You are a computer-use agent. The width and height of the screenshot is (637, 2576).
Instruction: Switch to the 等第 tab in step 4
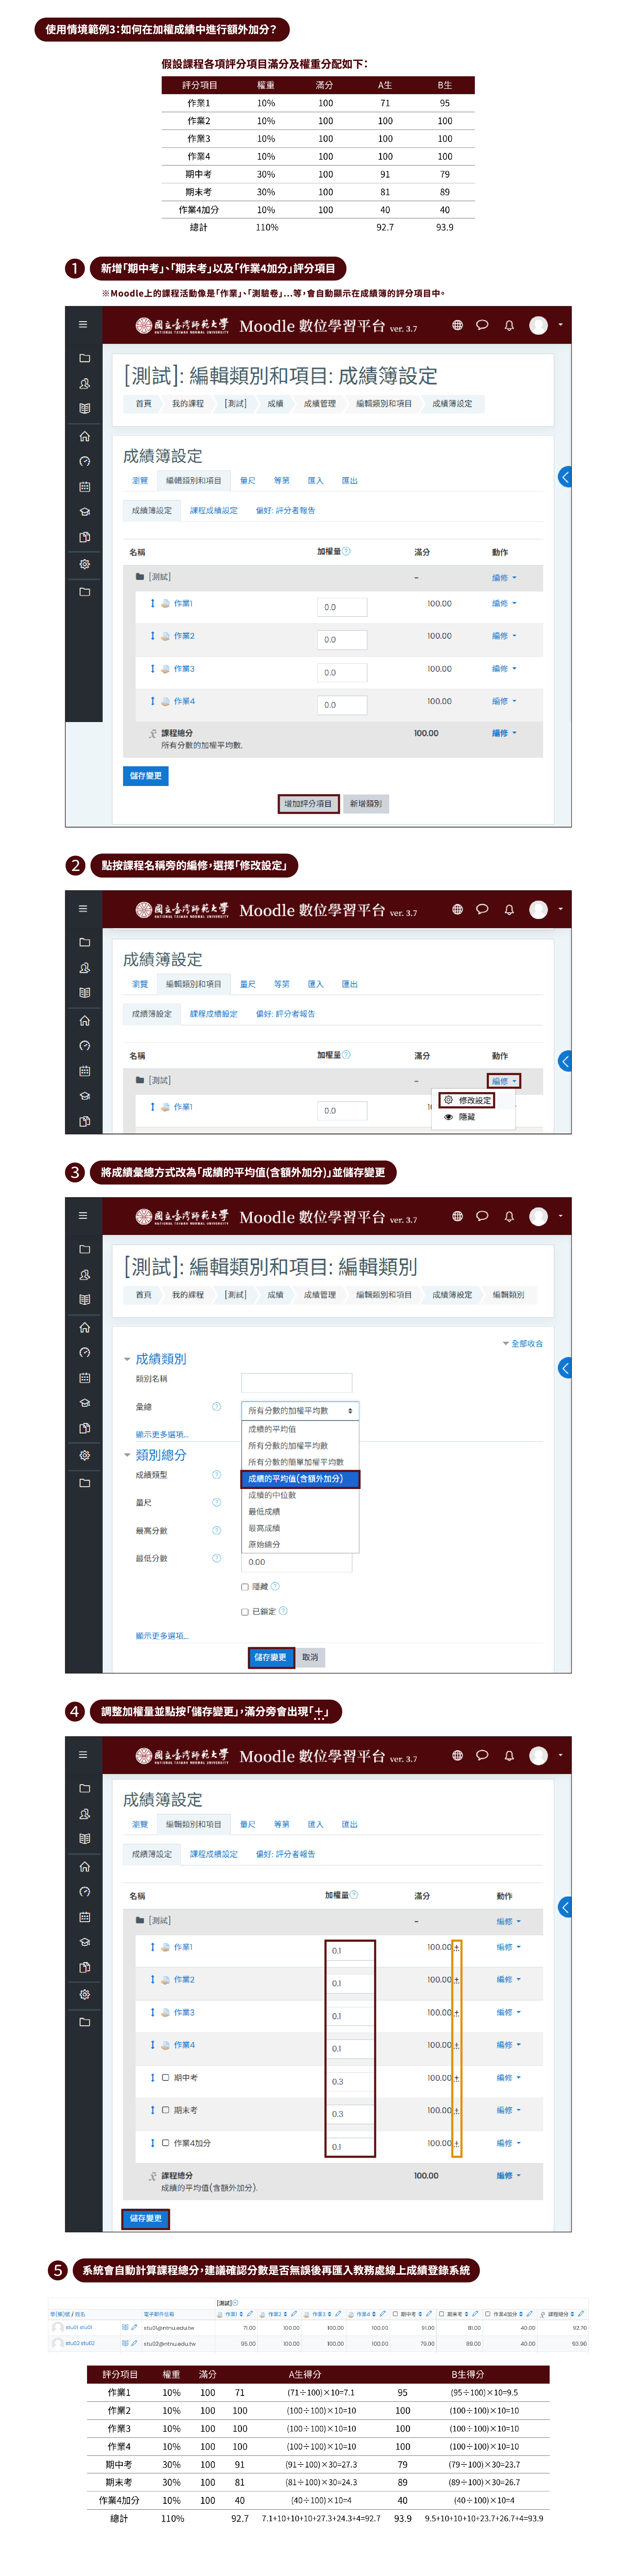click(282, 1825)
